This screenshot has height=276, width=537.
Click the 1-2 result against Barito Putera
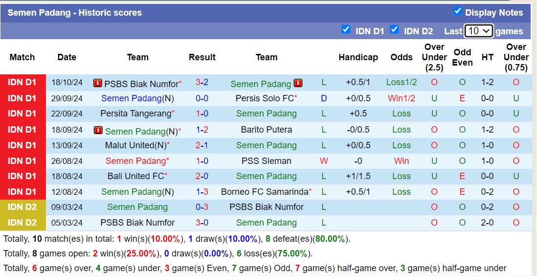coord(202,130)
